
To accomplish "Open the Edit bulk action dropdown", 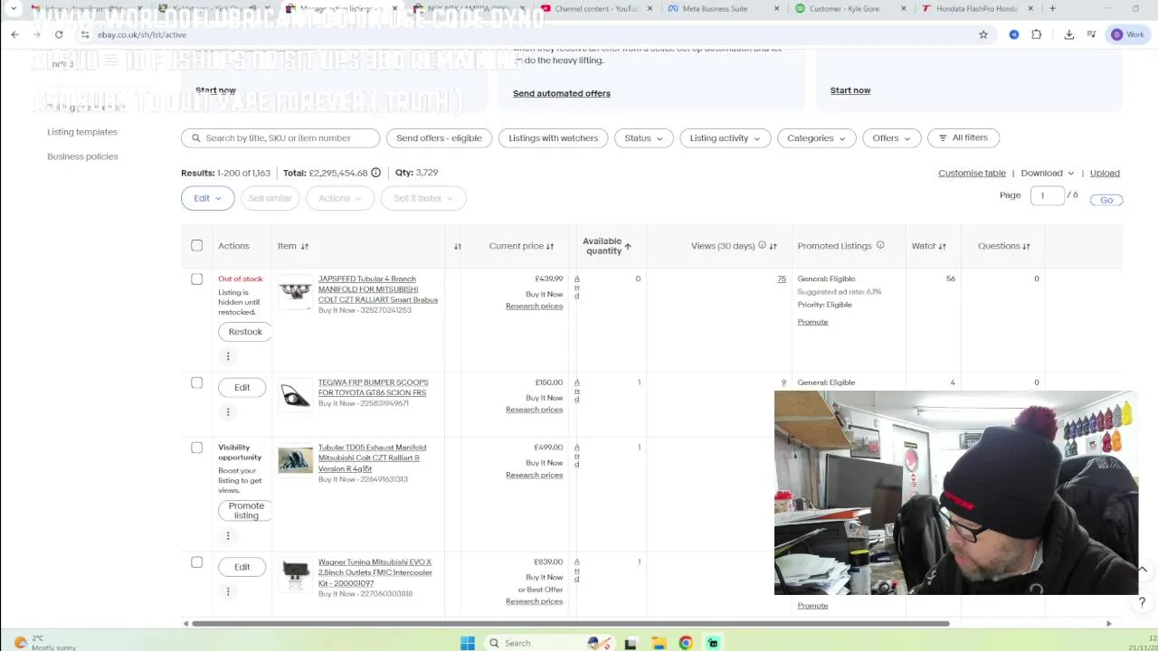I will click(x=207, y=198).
